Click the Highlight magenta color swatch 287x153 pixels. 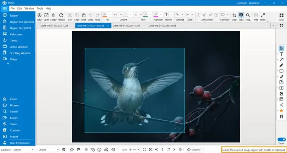pyautogui.click(x=156, y=17)
